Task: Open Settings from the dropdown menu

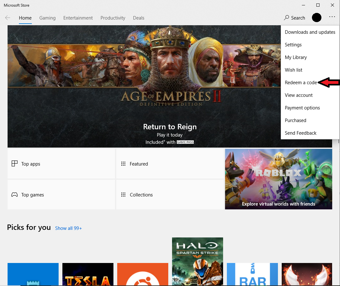Action: [x=293, y=45]
